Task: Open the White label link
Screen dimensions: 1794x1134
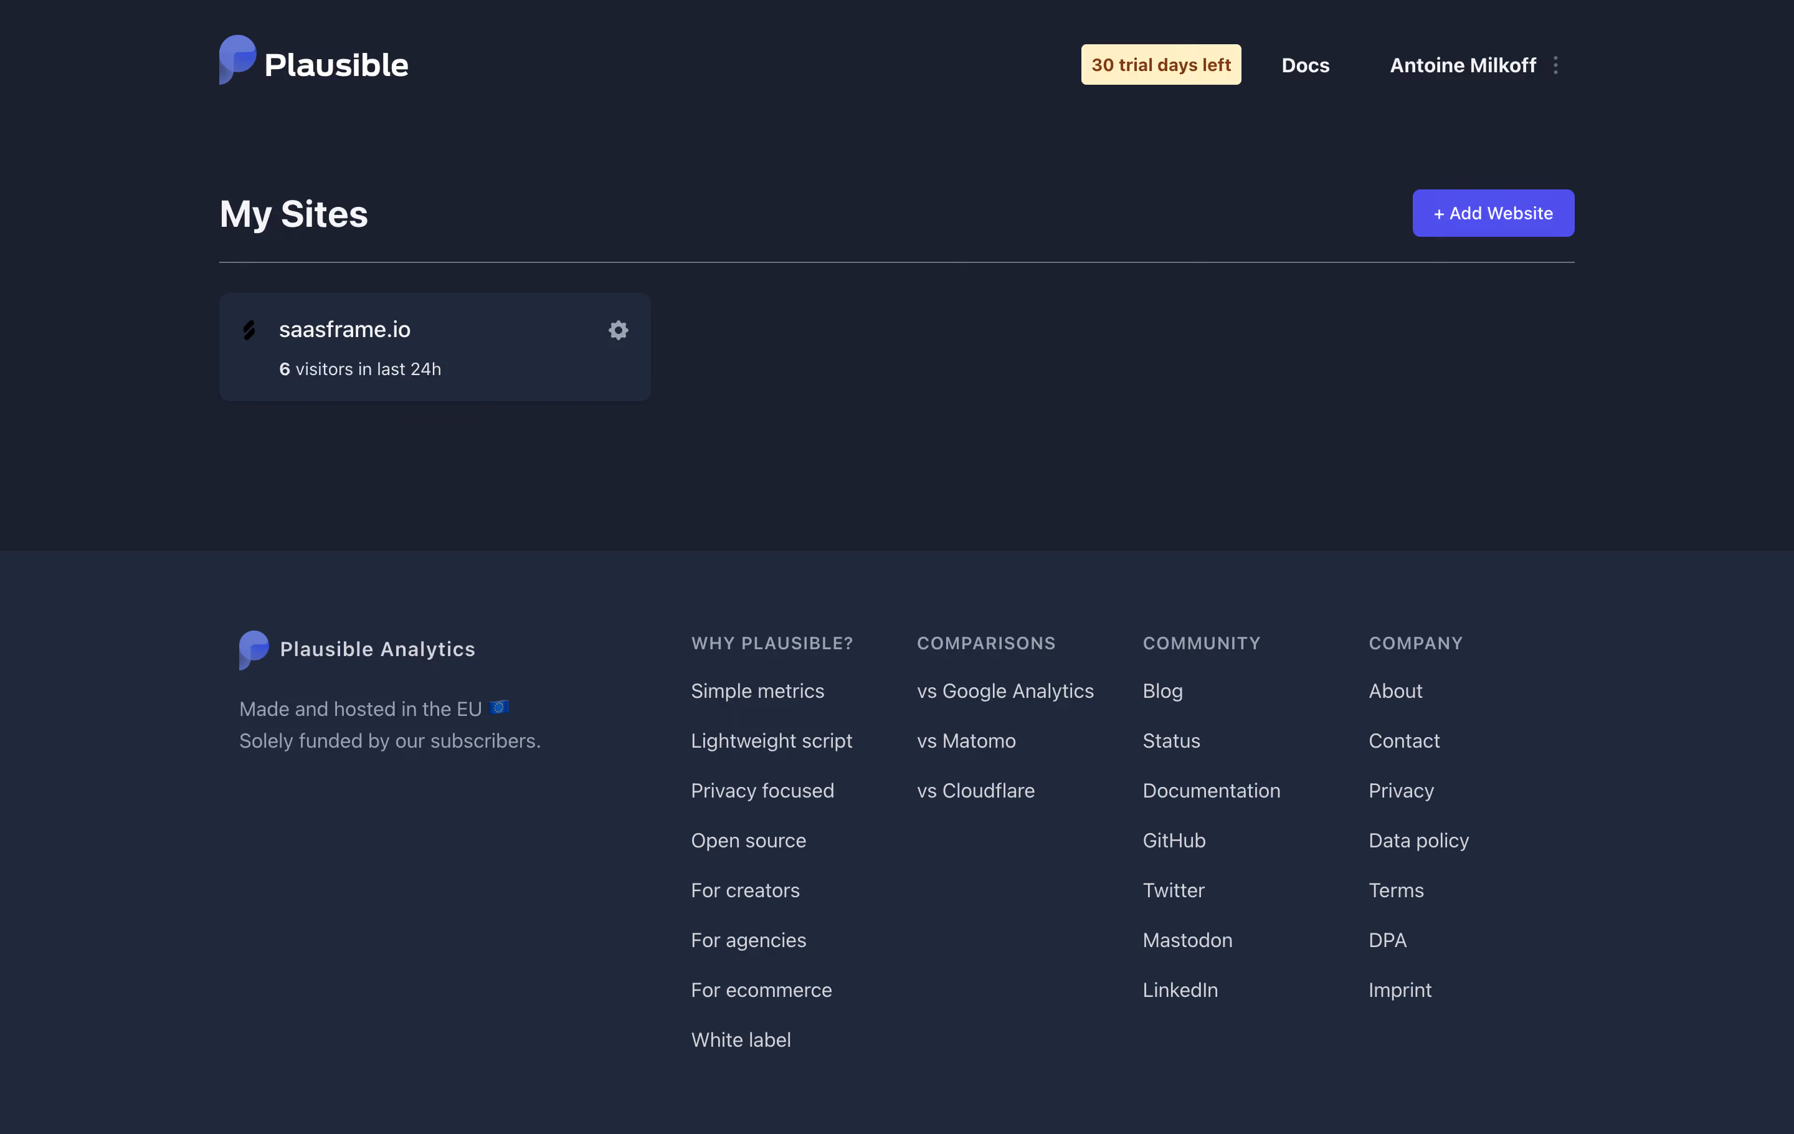Action: (741, 1040)
